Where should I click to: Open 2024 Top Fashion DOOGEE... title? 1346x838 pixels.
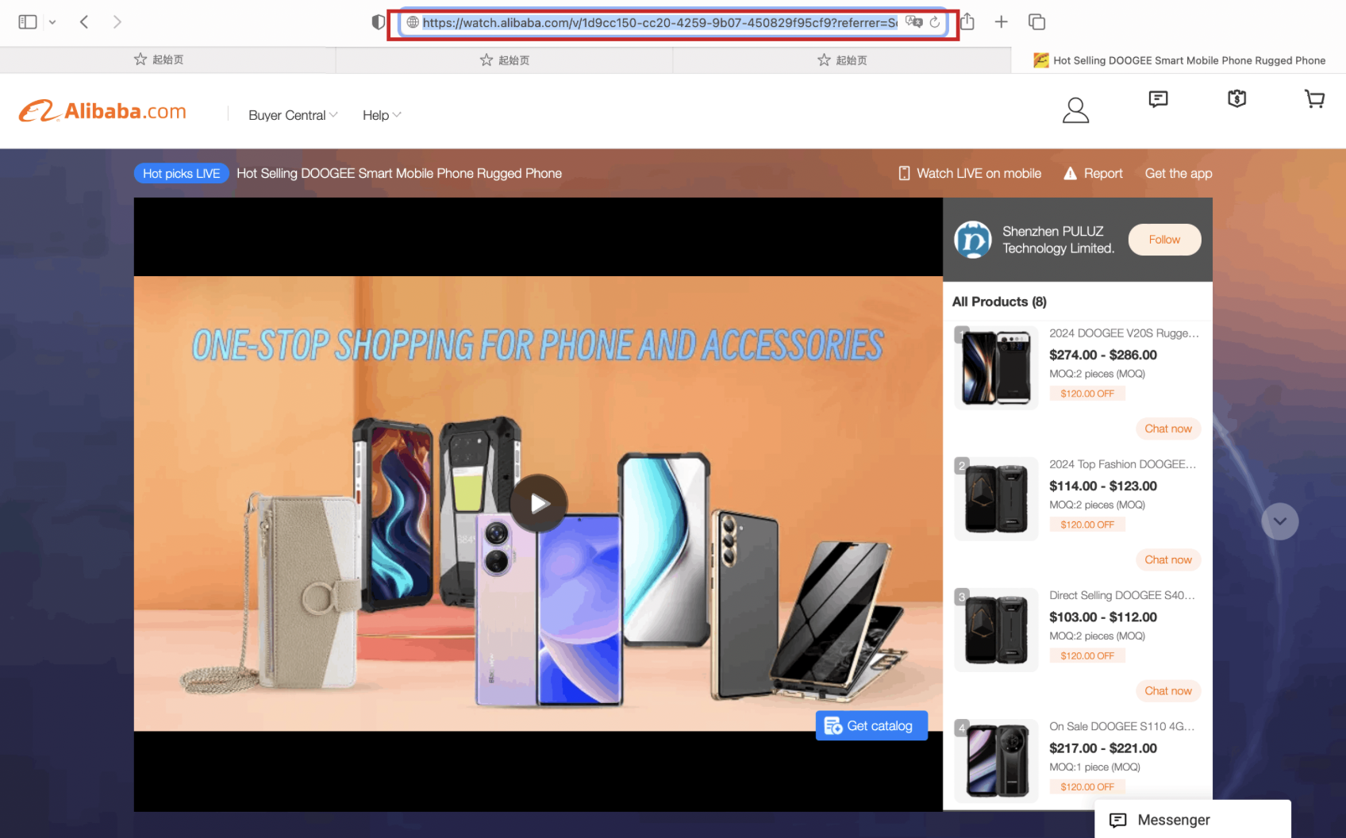pyautogui.click(x=1122, y=464)
